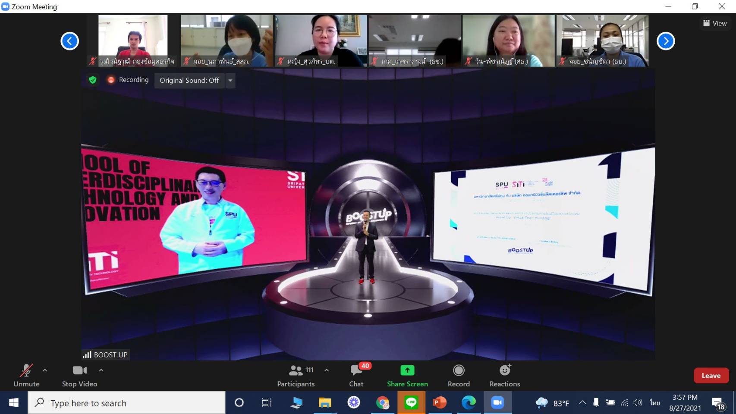Open Microsoft Edge from the taskbar
The image size is (736, 414).
pyautogui.click(x=469, y=403)
